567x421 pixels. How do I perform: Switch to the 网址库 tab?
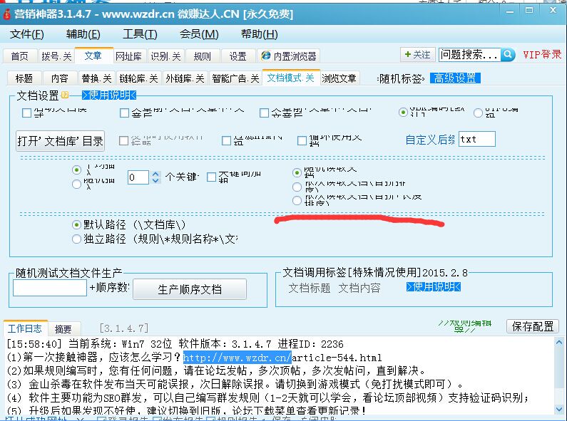pyautogui.click(x=128, y=56)
